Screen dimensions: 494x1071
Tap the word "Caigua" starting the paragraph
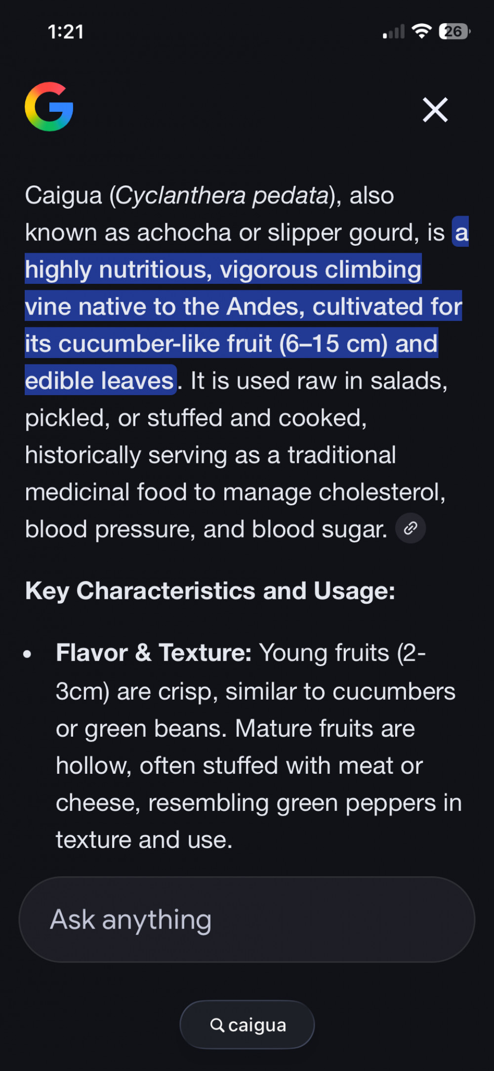click(63, 195)
